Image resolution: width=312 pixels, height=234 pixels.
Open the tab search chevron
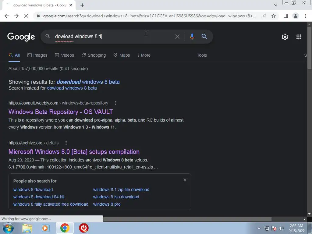275,5
